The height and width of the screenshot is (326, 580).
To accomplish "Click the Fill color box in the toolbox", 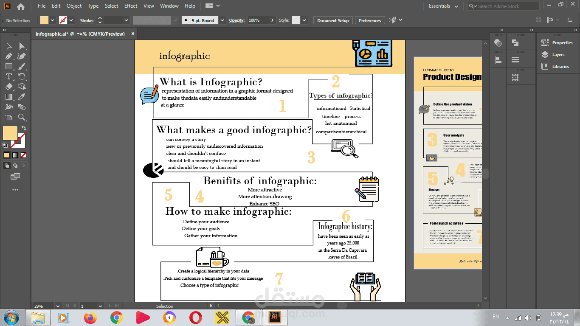I will [x=10, y=133].
